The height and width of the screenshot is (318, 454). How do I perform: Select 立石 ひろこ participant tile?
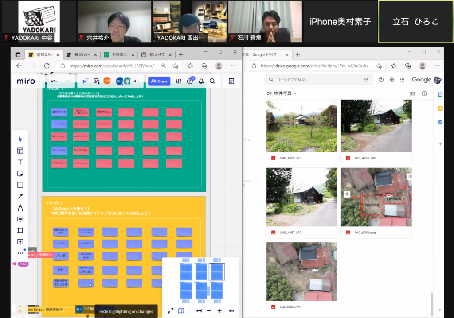[416, 21]
